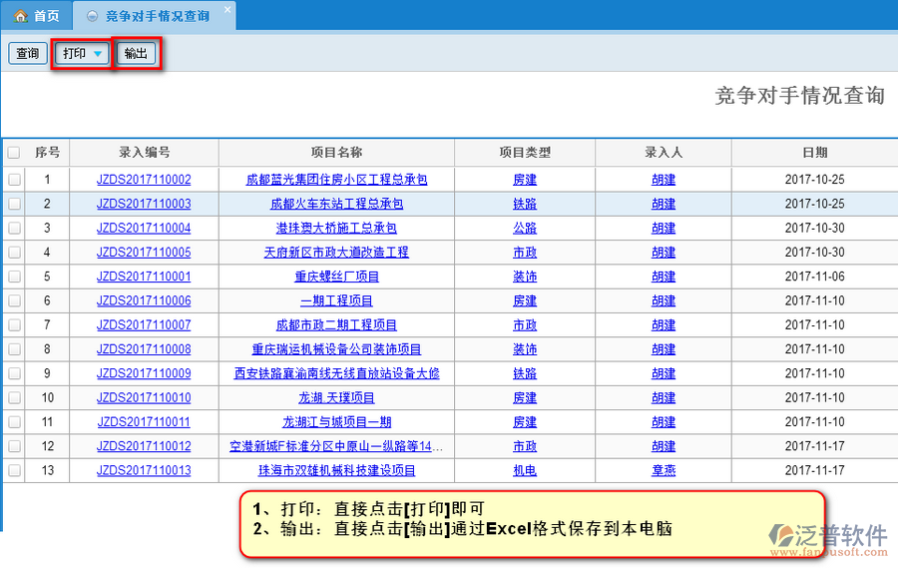898x568 pixels.
Task: Click the 输出 export button
Action: click(x=137, y=54)
